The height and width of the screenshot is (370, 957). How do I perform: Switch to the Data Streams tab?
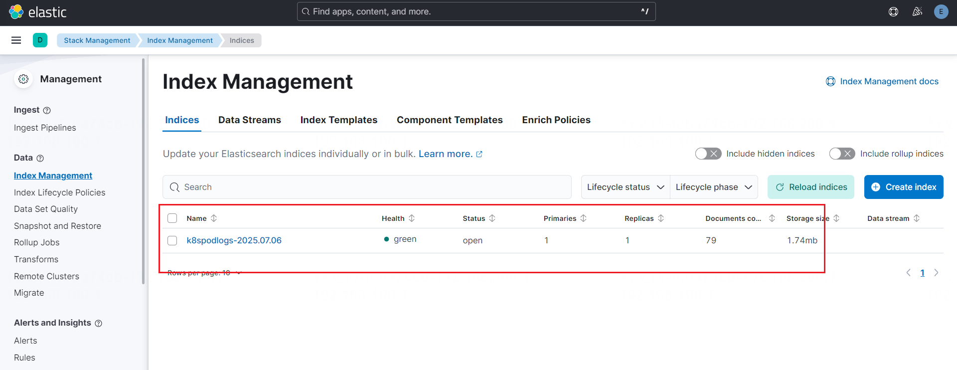coord(249,120)
